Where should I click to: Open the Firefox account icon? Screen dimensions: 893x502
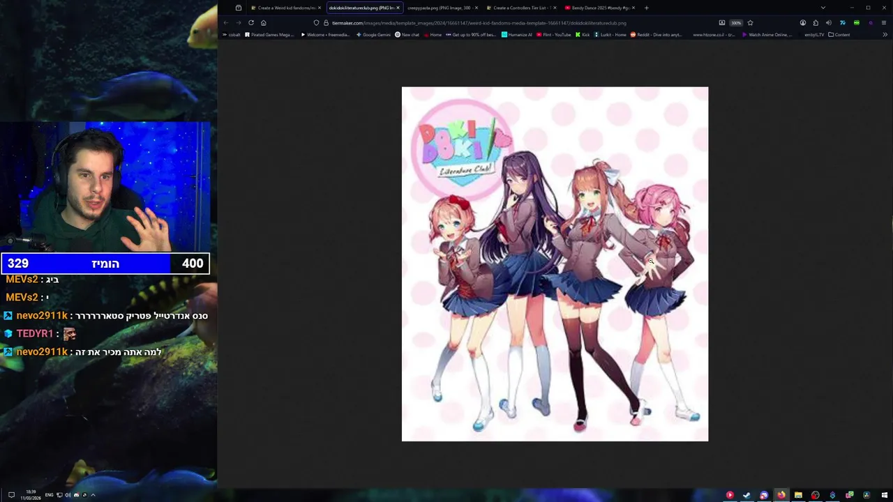point(803,22)
